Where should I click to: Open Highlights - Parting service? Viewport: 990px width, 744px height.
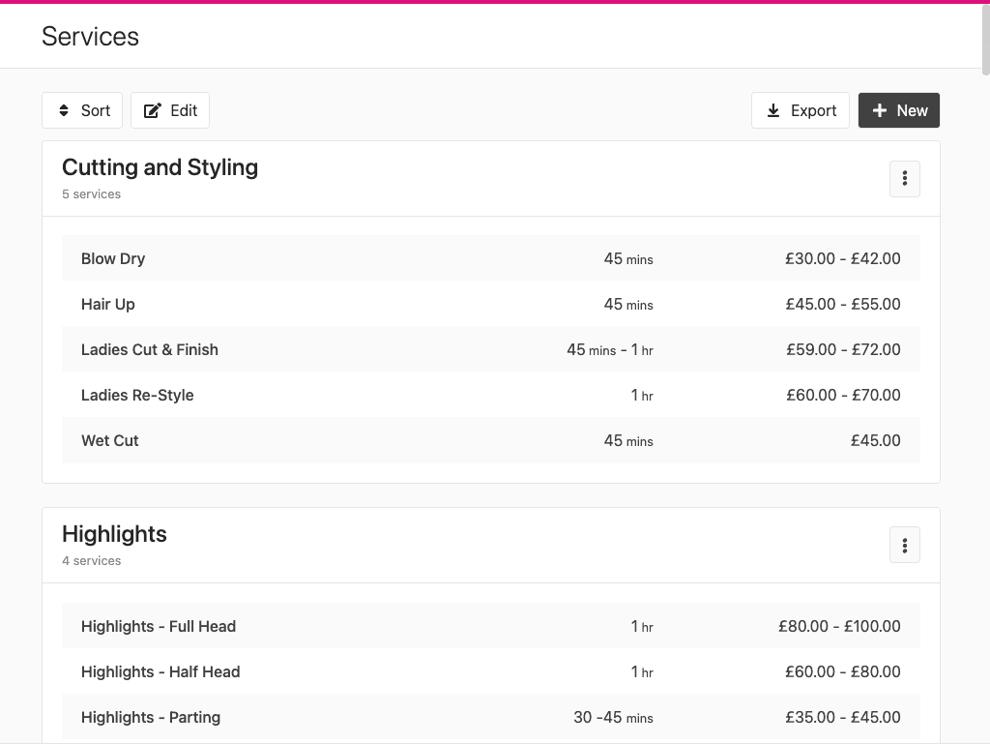pos(151,717)
